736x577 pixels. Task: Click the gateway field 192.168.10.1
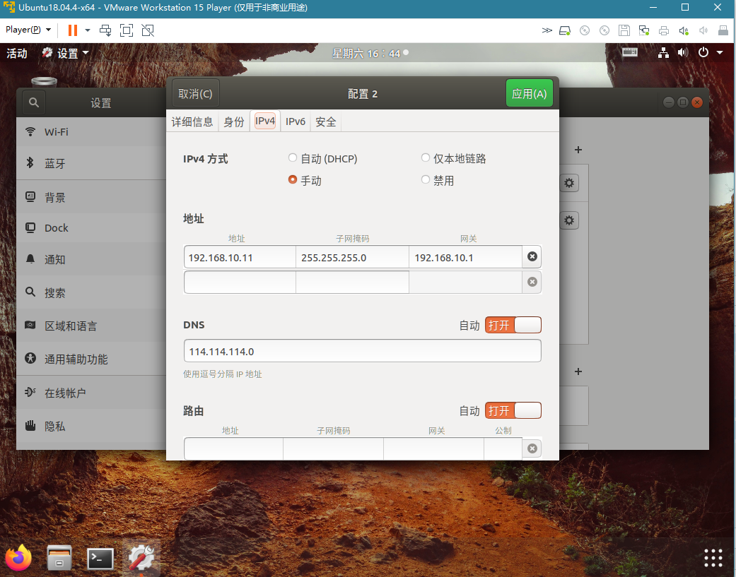click(466, 257)
